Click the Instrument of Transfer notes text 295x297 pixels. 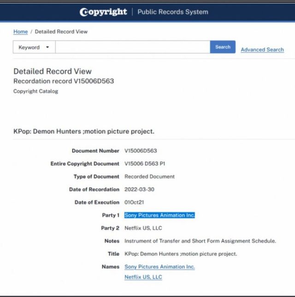point(200,241)
